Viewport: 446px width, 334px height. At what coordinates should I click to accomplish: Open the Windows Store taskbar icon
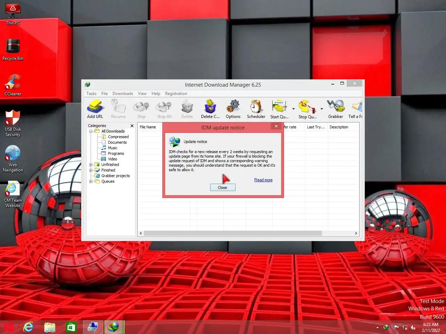click(71, 327)
